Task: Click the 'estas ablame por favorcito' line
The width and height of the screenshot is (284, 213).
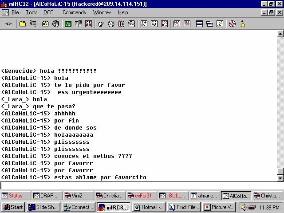Action: tap(74, 177)
